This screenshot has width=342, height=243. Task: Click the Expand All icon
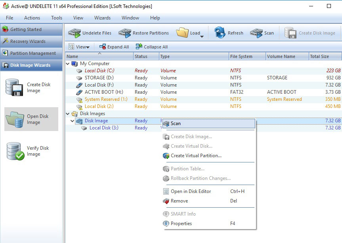(103, 47)
